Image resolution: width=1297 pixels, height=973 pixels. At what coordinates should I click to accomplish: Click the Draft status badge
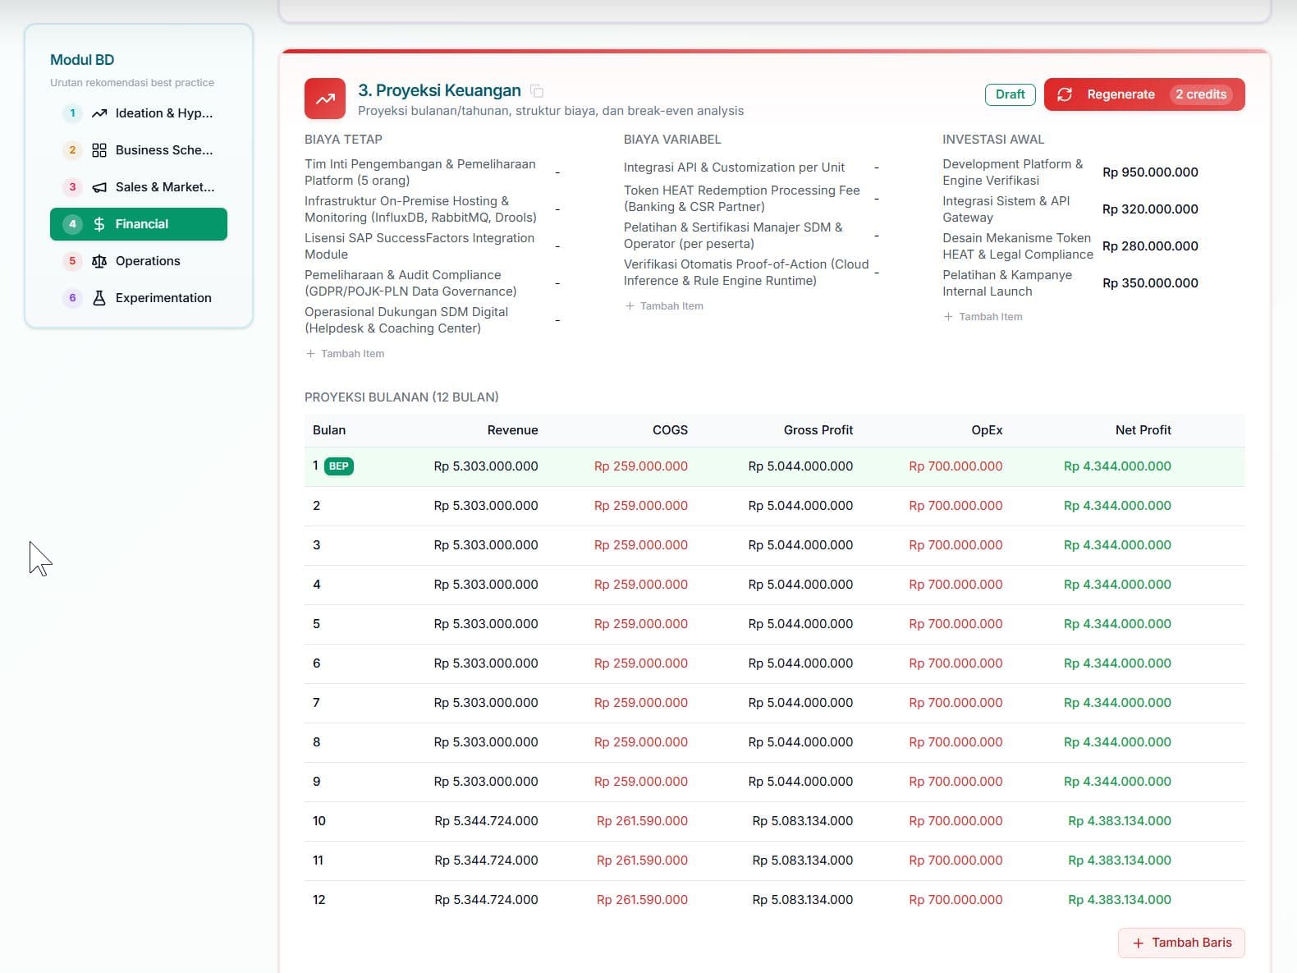pyautogui.click(x=1010, y=94)
